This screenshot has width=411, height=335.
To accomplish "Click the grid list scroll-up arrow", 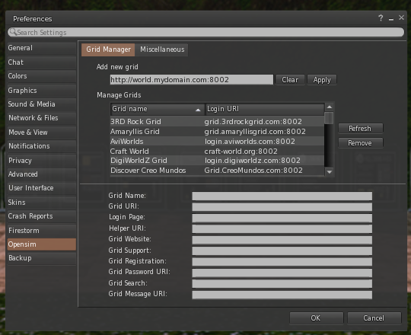I will [330, 107].
